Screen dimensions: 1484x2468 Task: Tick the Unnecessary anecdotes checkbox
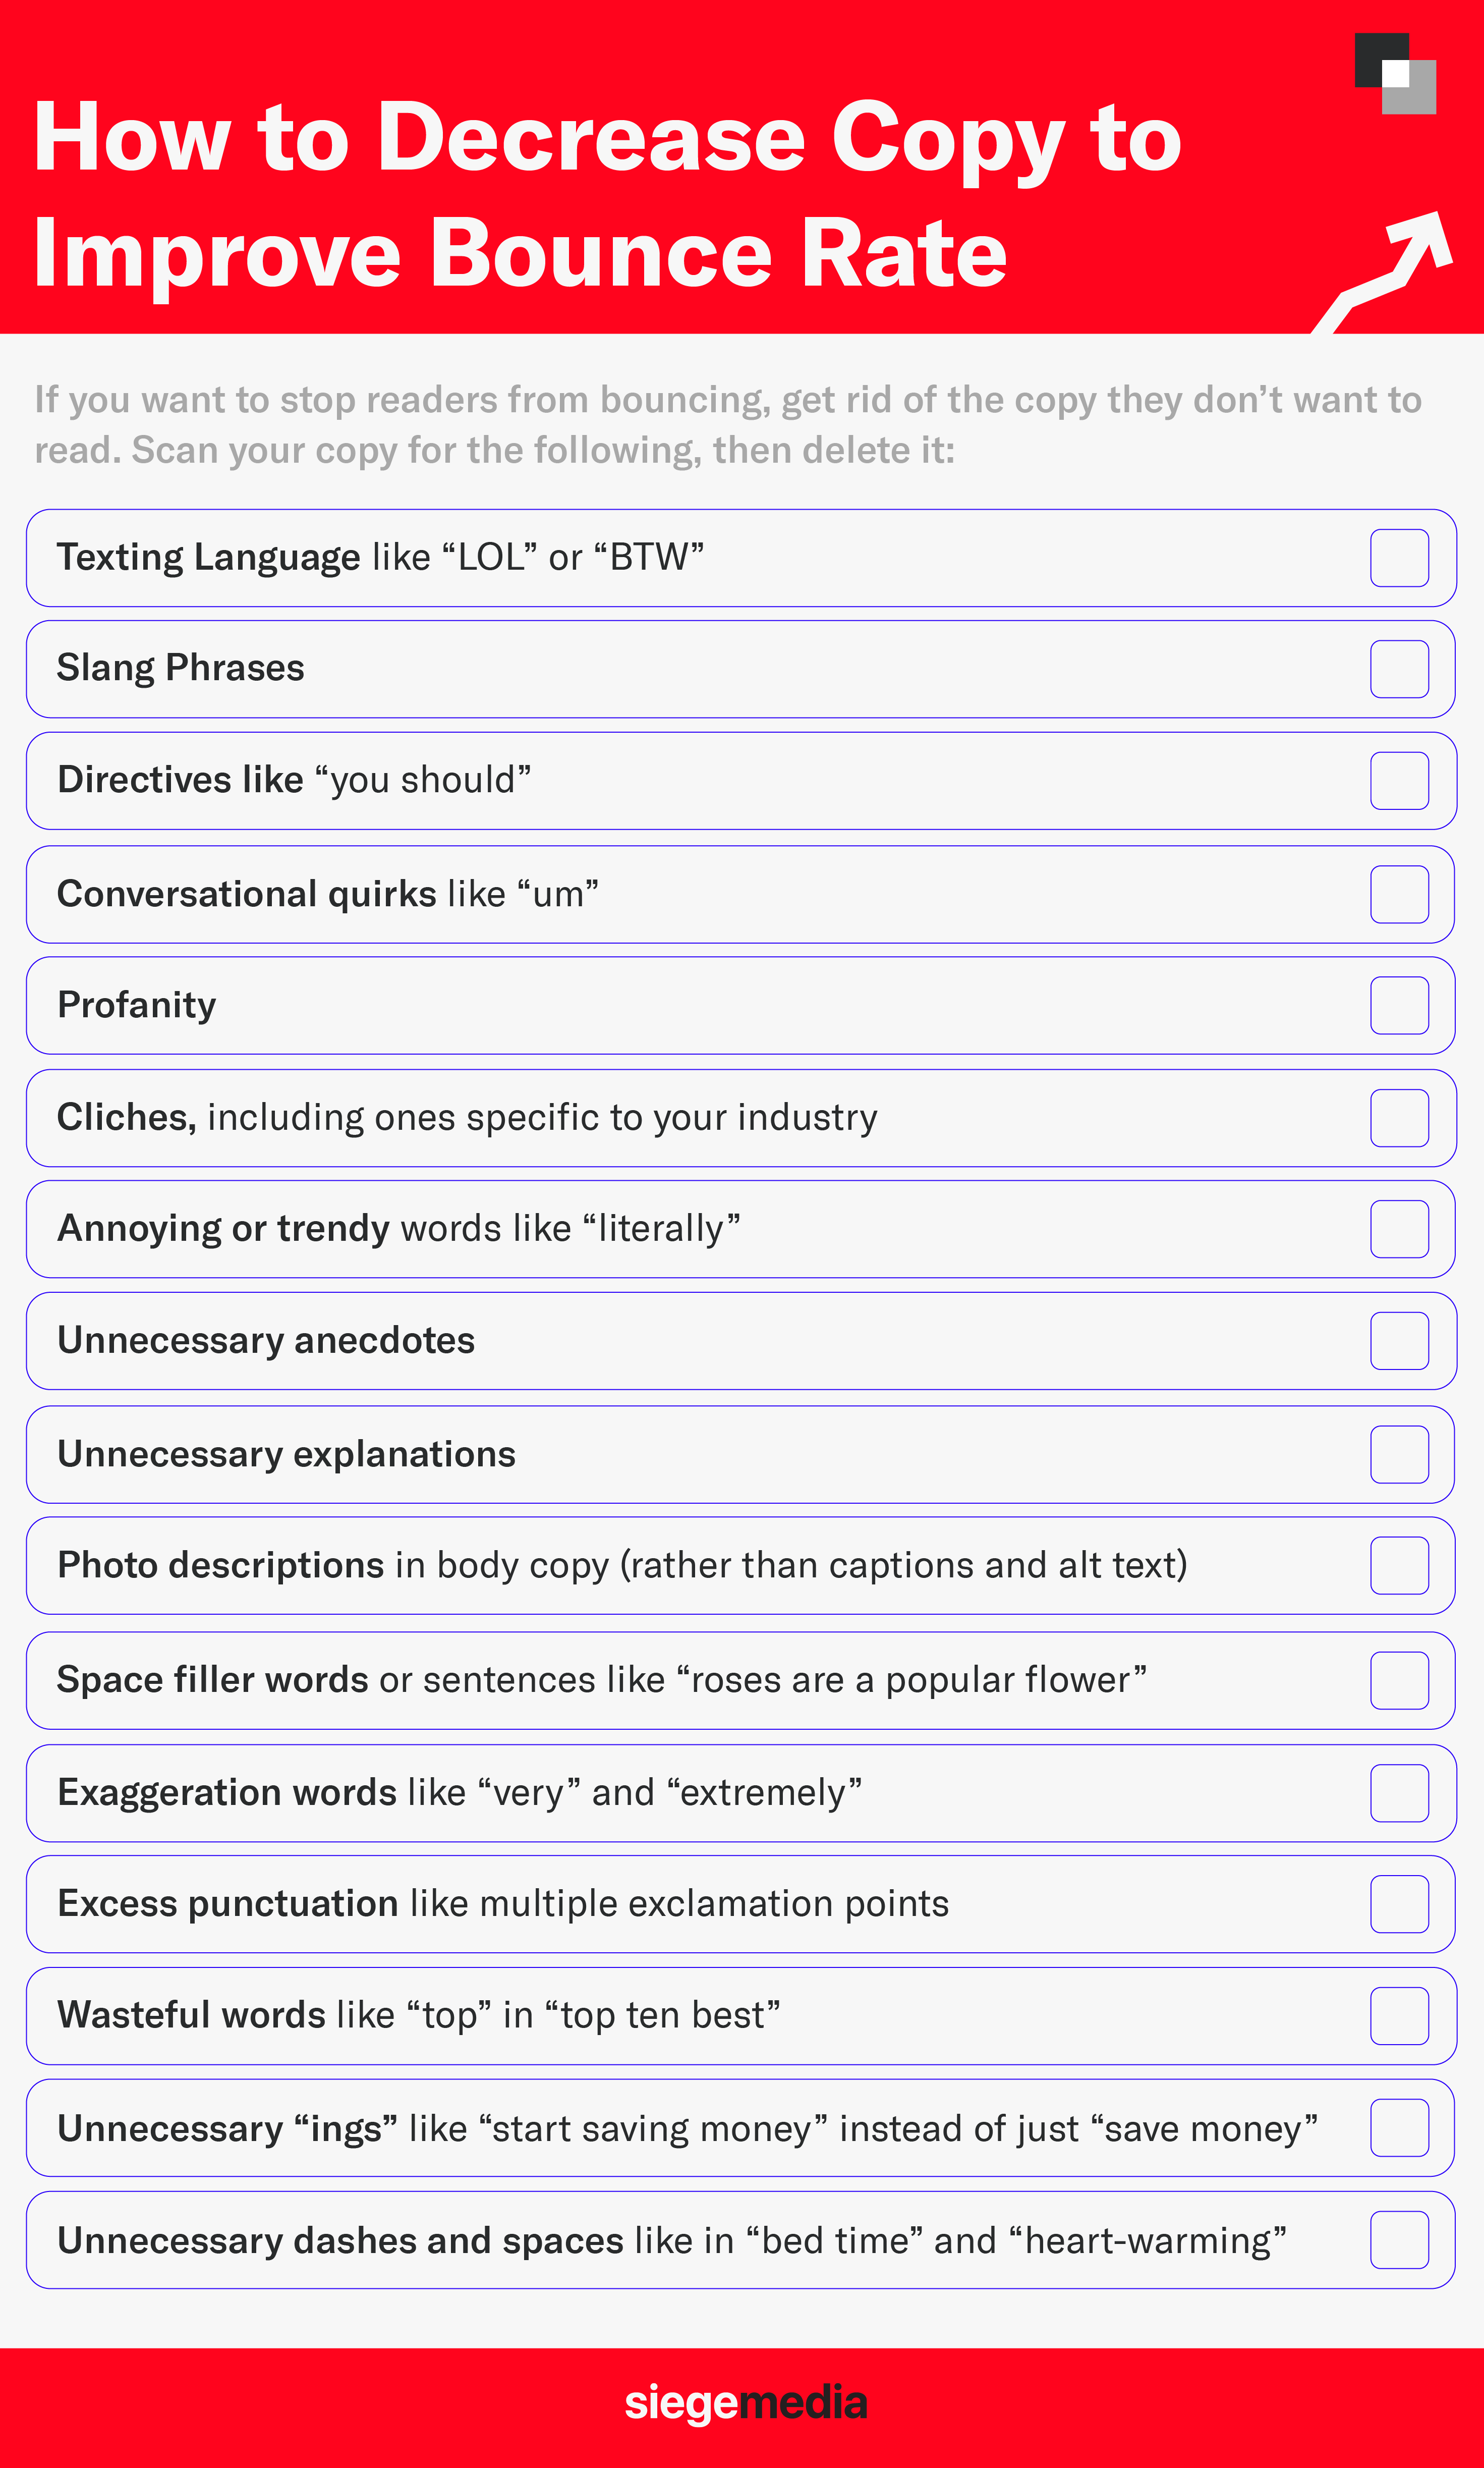coord(1399,1341)
